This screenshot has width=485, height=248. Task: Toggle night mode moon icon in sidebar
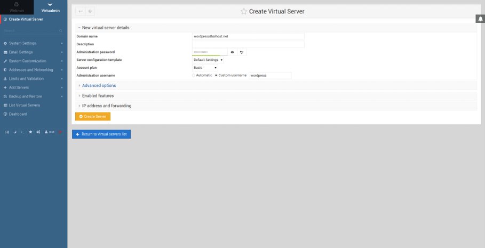click(15, 132)
